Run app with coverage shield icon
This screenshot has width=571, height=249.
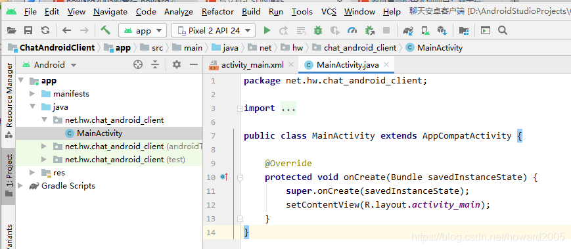(x=334, y=31)
